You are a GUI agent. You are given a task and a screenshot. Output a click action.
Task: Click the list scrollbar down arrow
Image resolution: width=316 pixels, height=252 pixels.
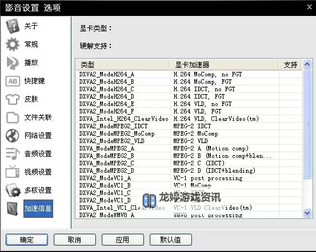click(x=307, y=213)
